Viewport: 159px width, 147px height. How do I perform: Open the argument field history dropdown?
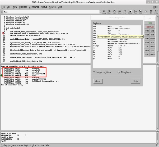99,12
